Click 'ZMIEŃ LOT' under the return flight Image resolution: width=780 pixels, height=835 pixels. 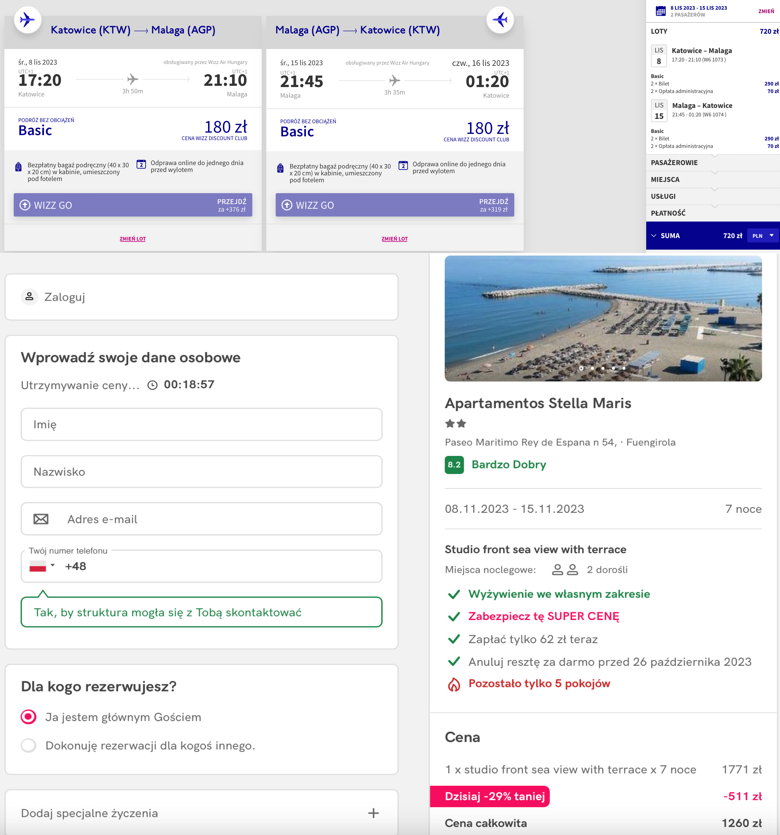point(394,239)
